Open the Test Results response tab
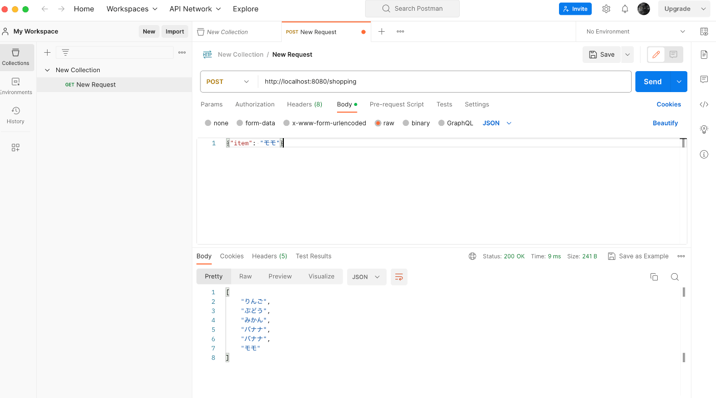 (x=314, y=256)
